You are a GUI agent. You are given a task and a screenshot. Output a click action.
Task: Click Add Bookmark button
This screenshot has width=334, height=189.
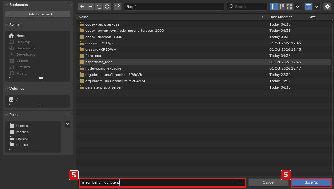coord(38,14)
